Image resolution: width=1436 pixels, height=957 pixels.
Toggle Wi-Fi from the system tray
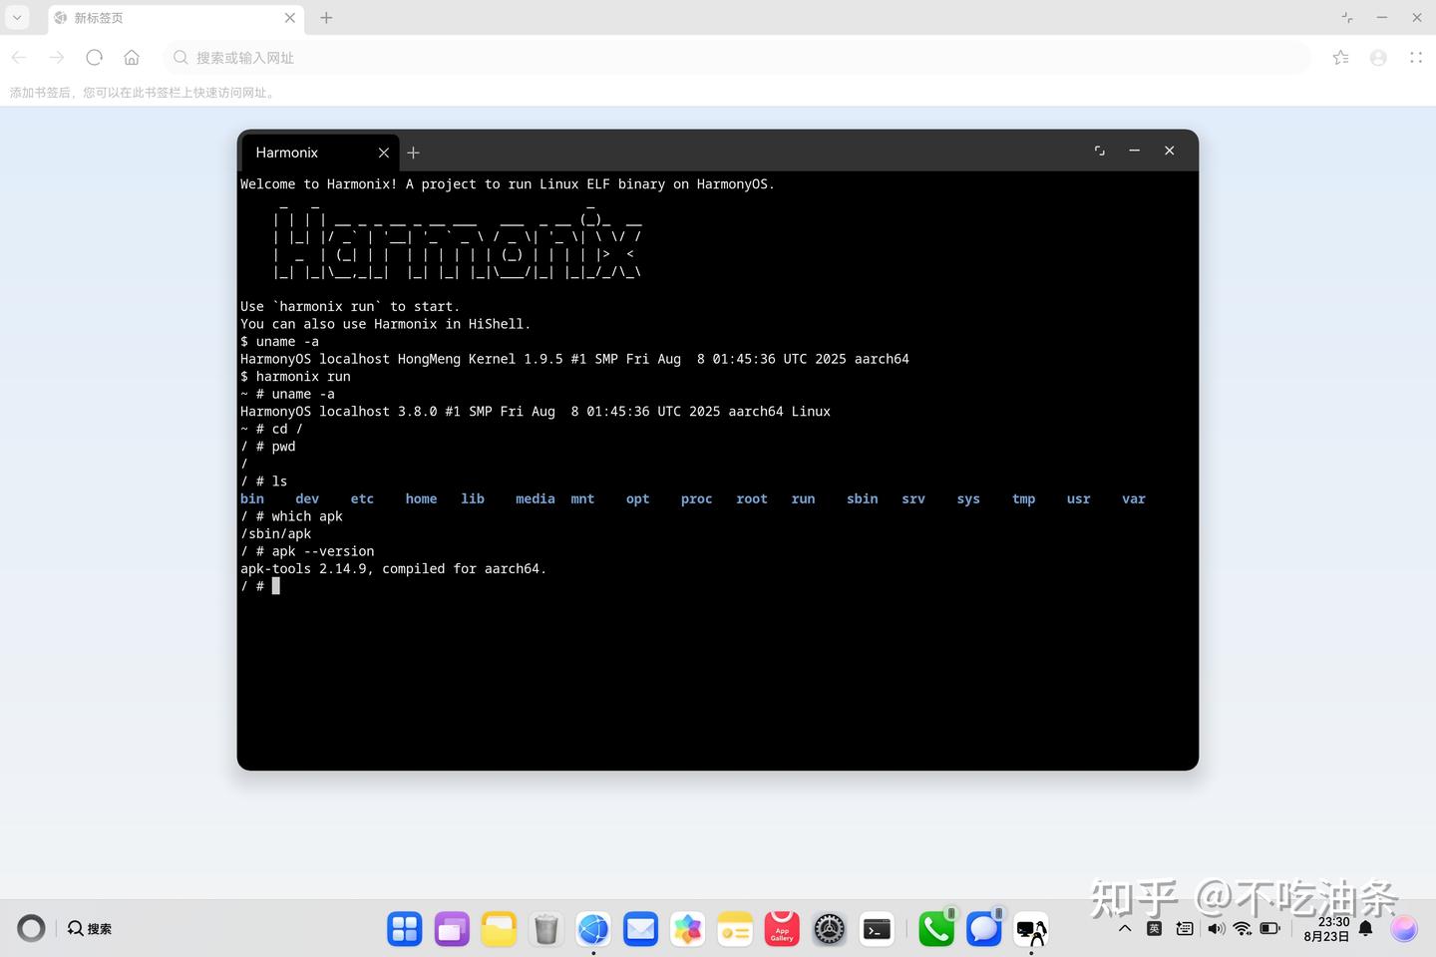coord(1242,928)
